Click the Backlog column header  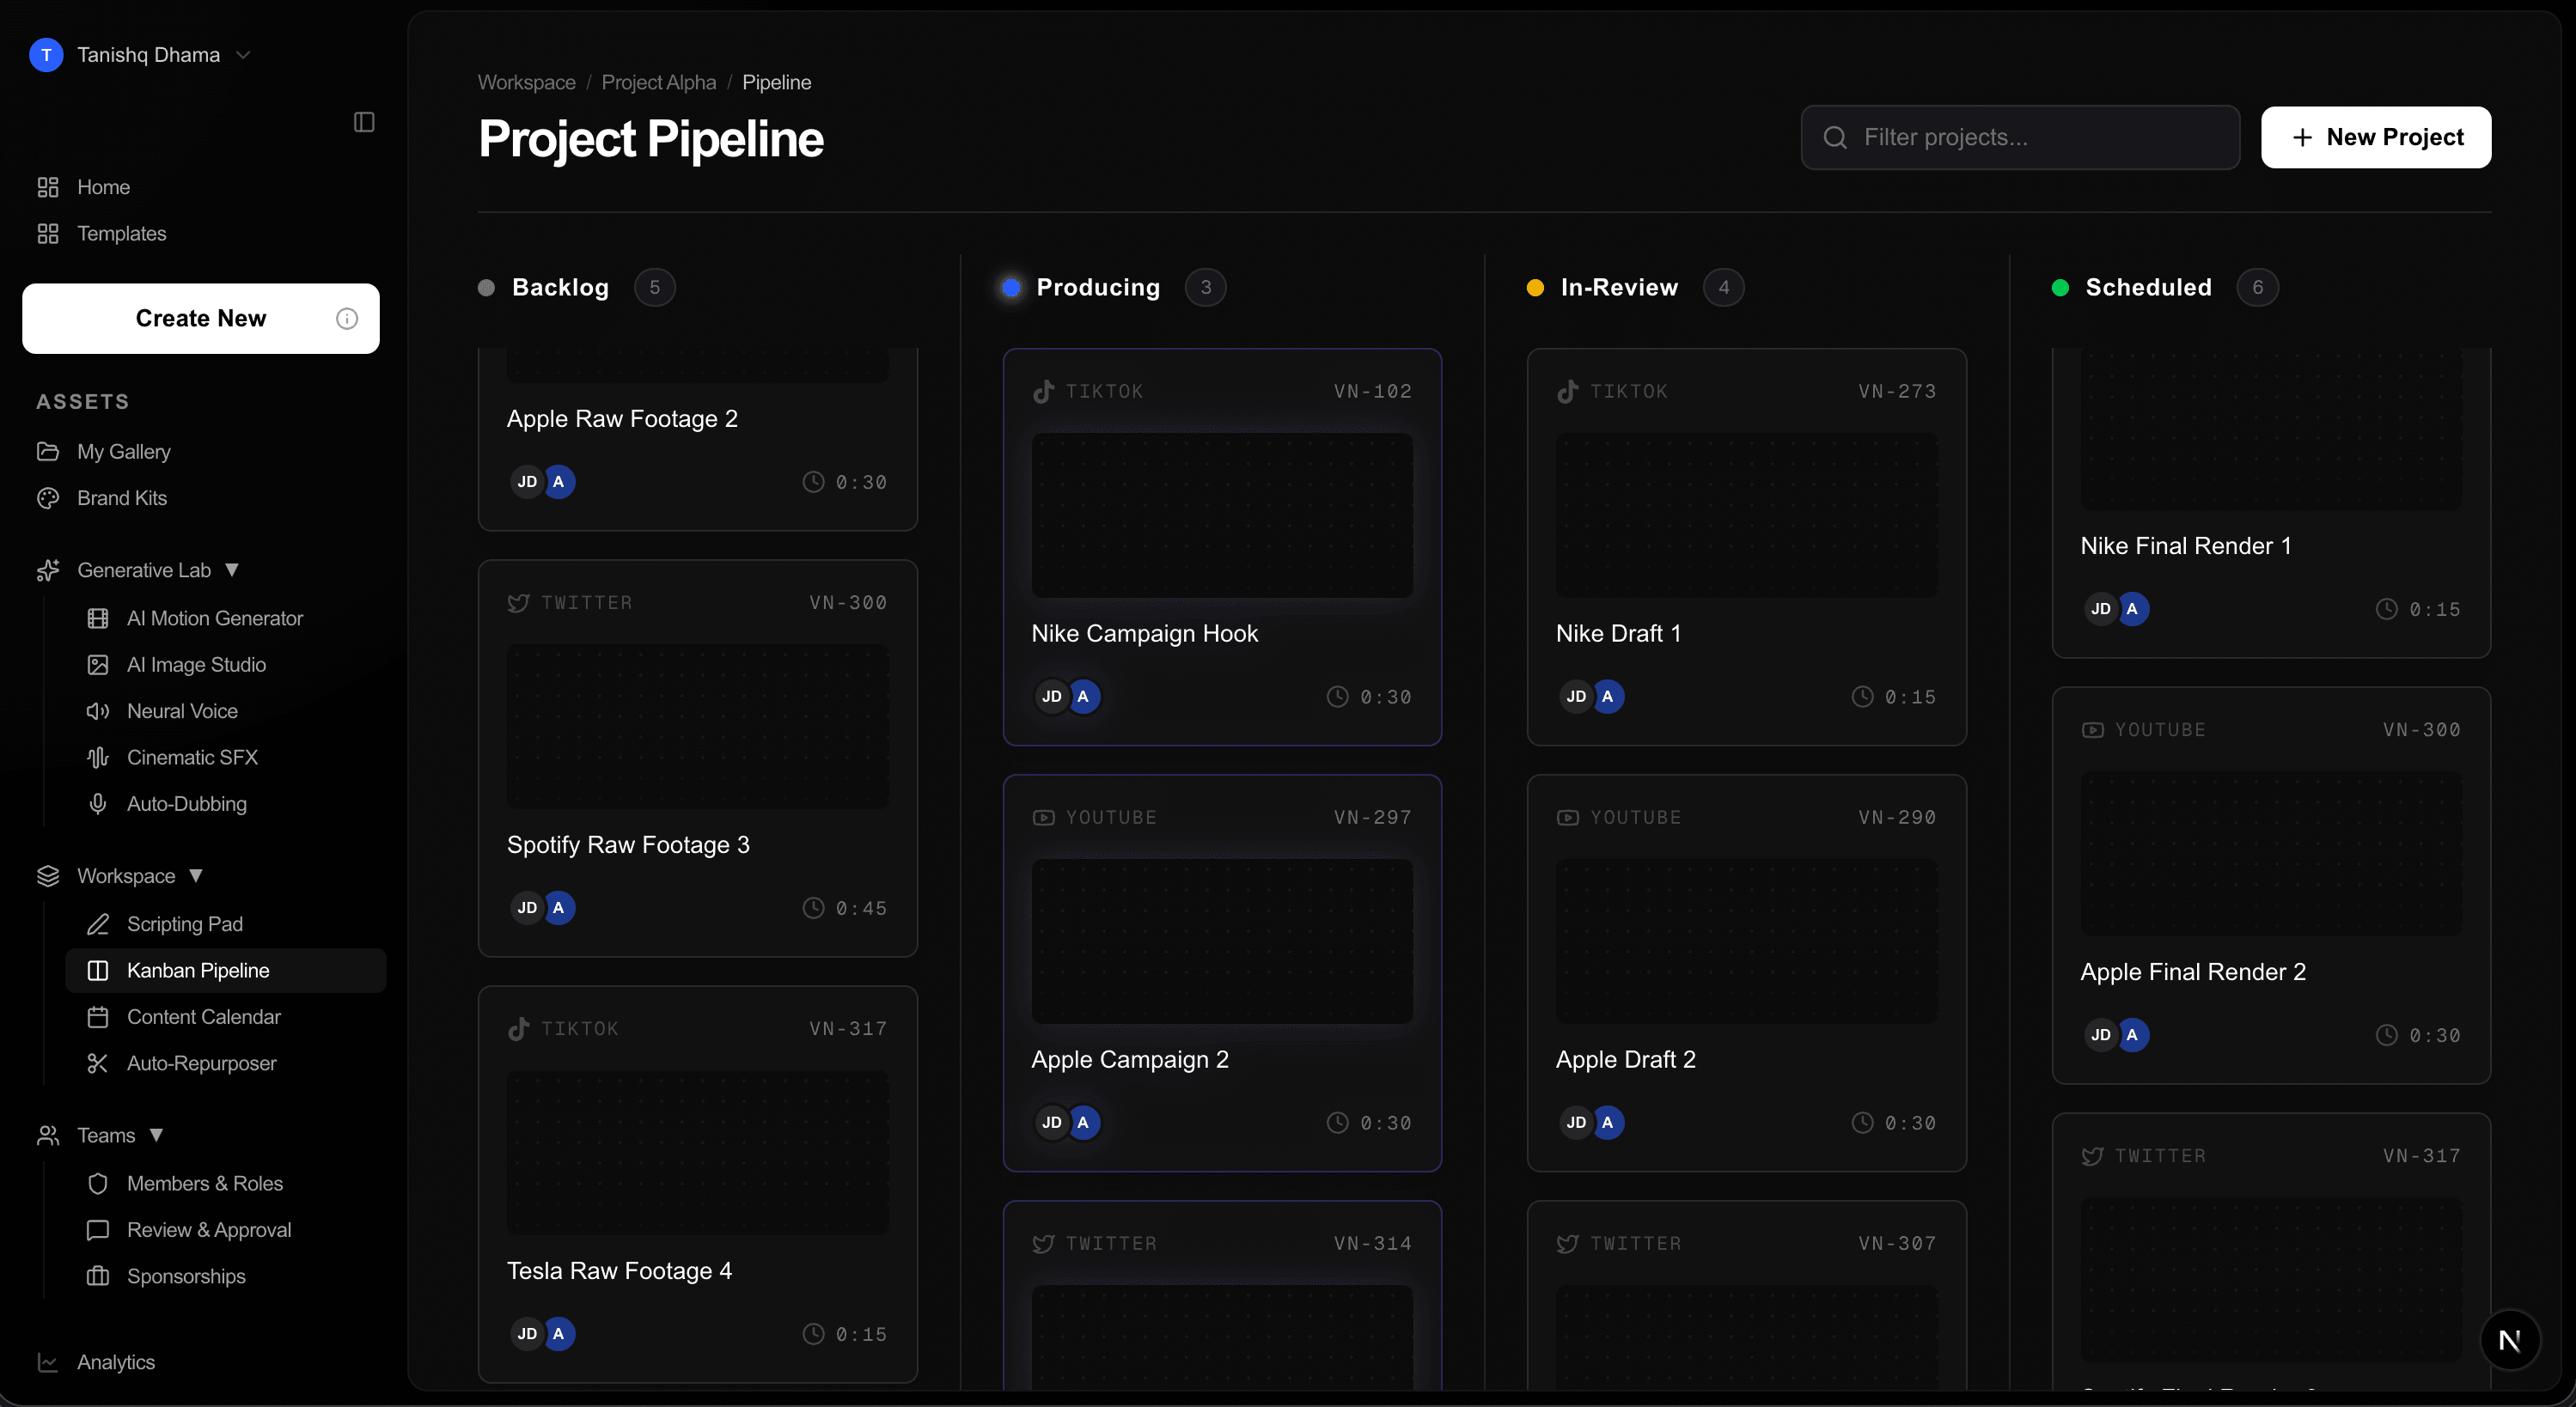[x=561, y=288]
